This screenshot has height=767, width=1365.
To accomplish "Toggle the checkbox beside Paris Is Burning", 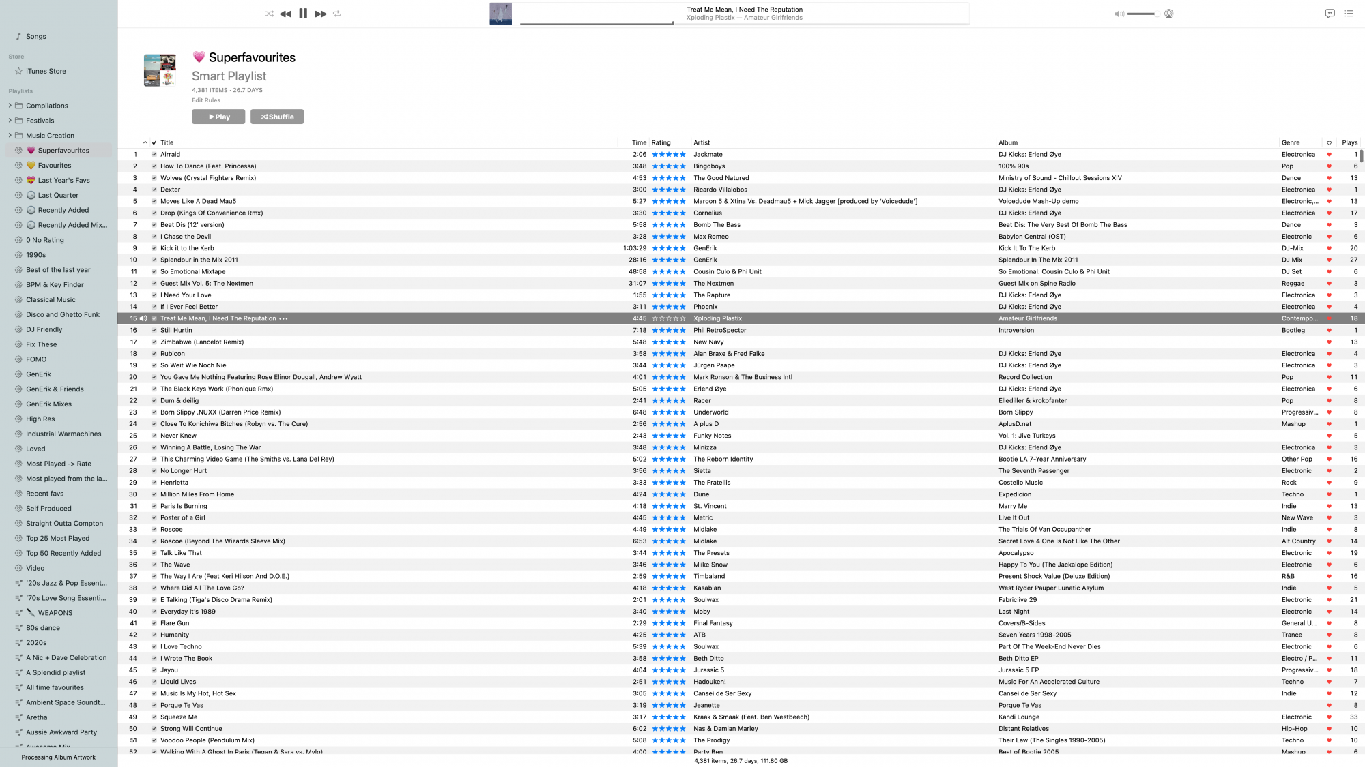I will [154, 507].
